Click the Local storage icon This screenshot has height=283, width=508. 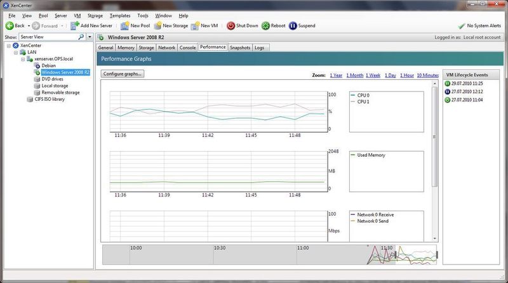pos(37,86)
